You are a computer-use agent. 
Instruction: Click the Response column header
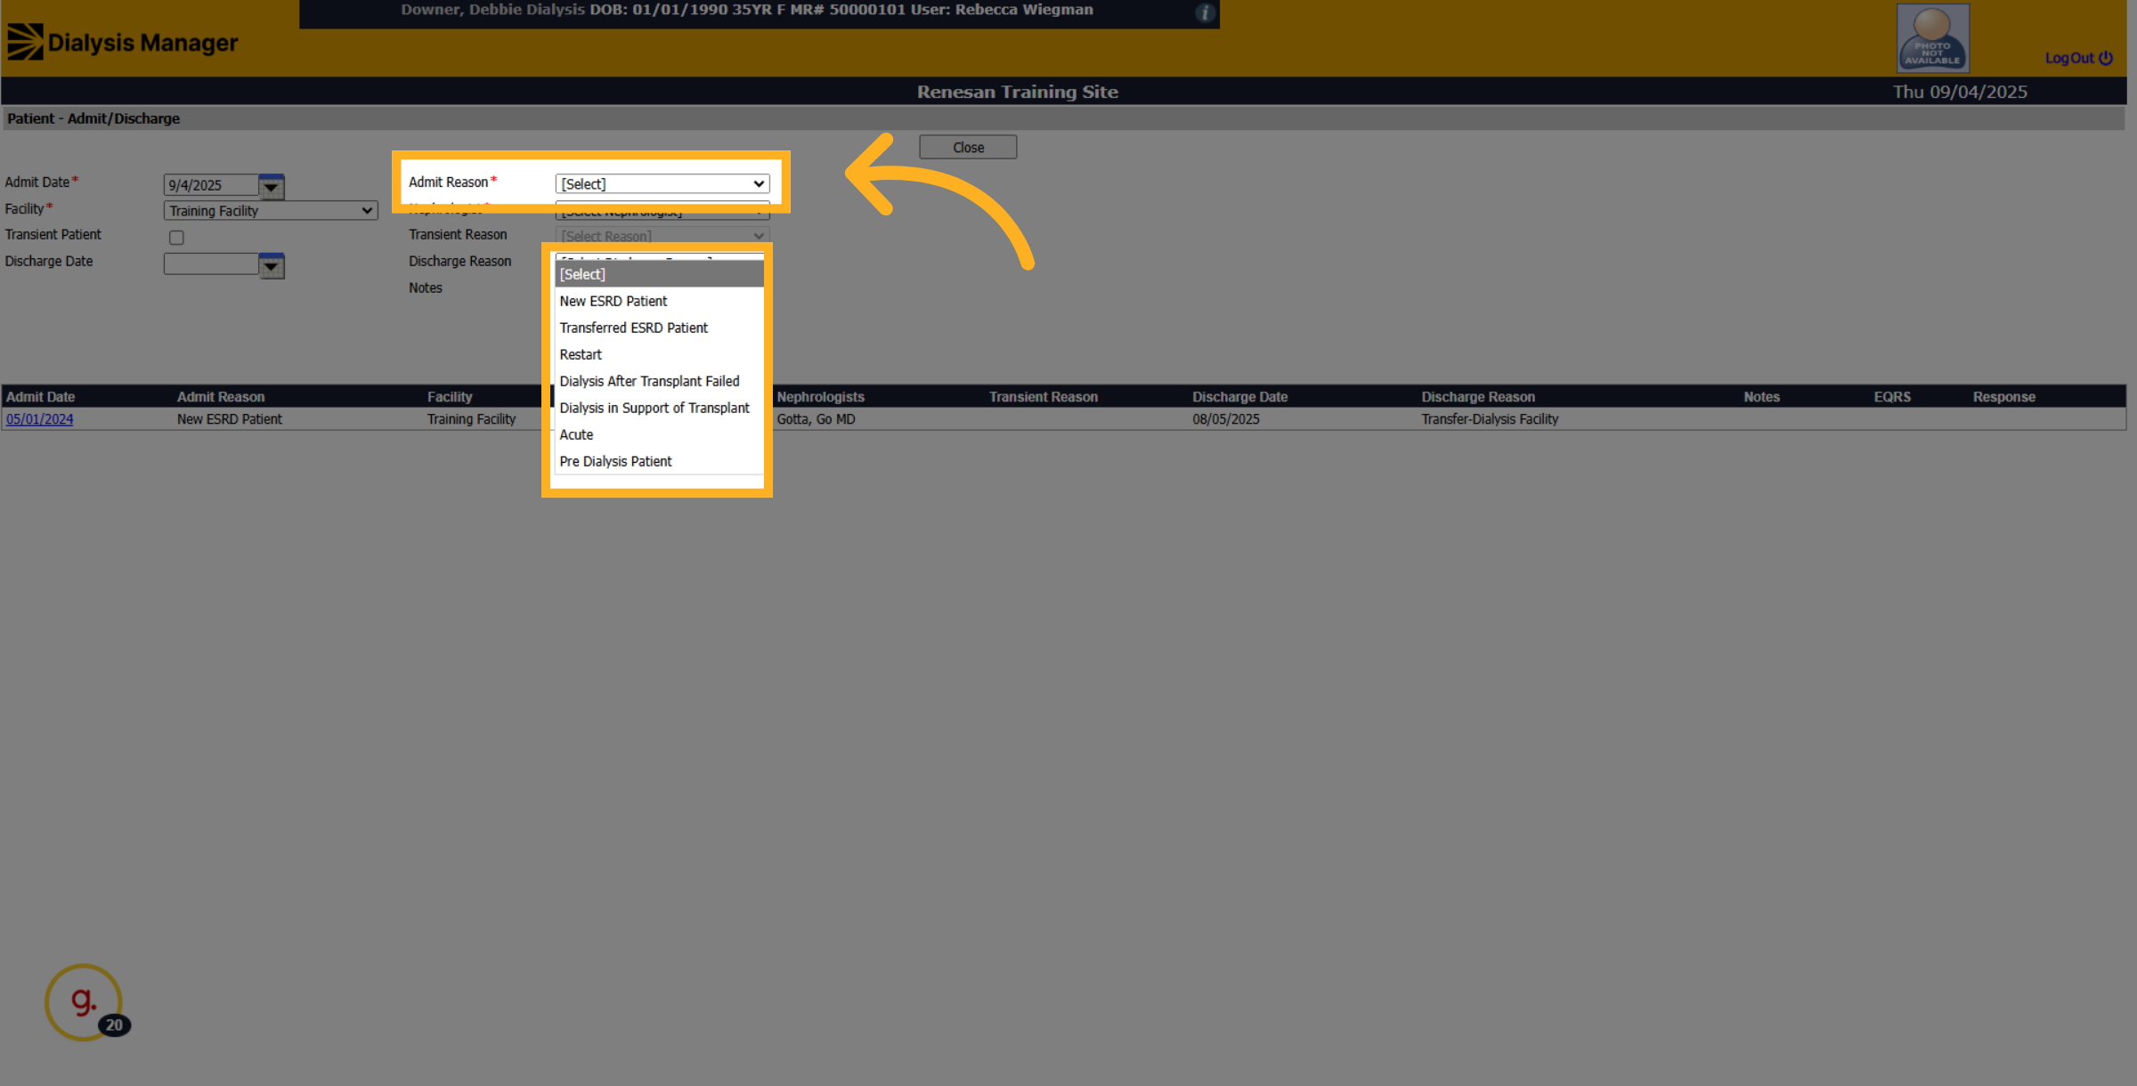tap(2003, 397)
